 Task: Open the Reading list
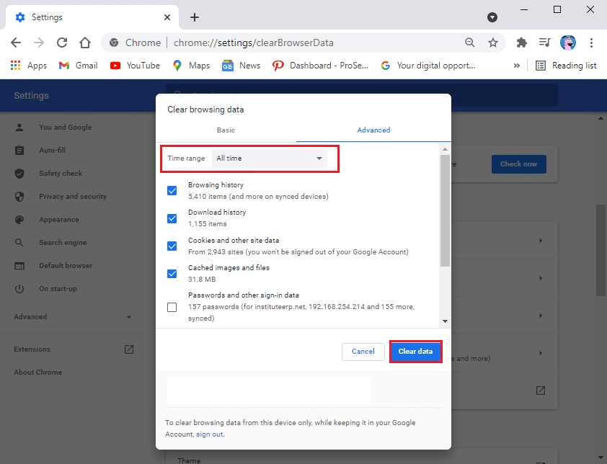[566, 66]
